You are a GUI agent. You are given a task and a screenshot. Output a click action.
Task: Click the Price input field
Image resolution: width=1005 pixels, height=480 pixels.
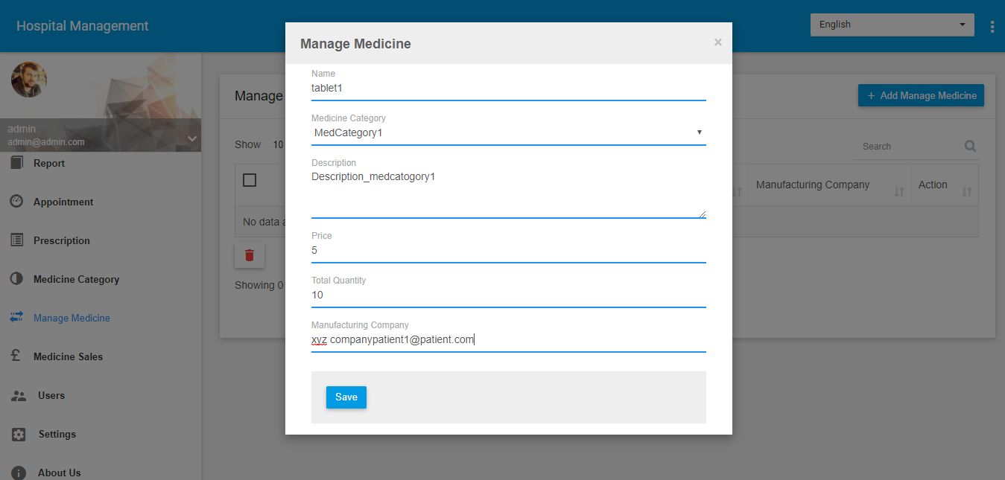(508, 251)
